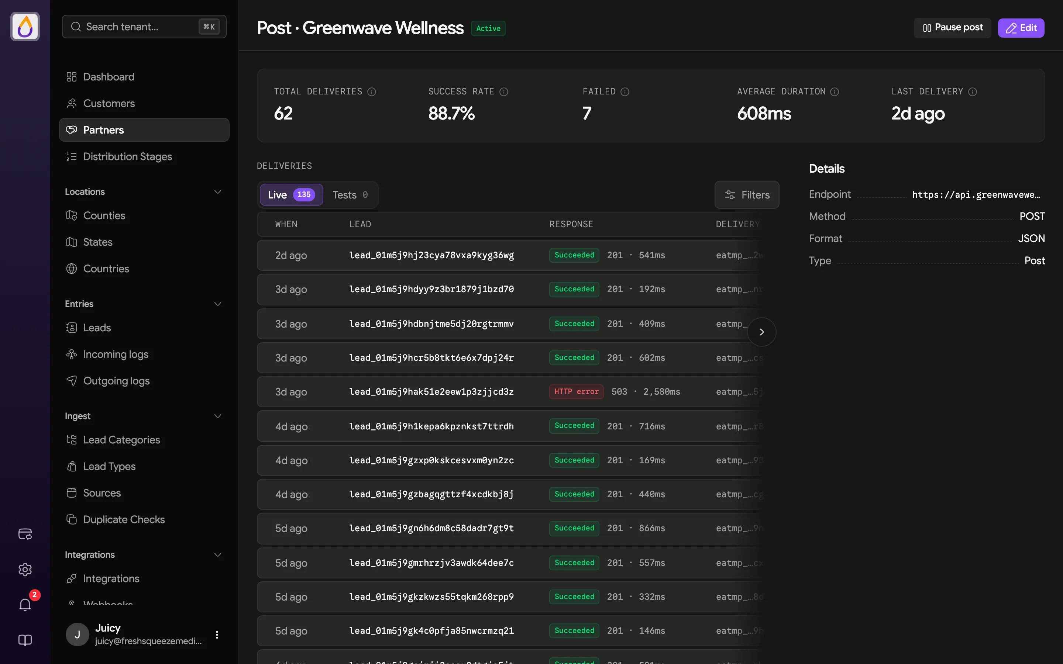Click the Edit button
Viewport: 1063px width, 664px height.
[1021, 28]
